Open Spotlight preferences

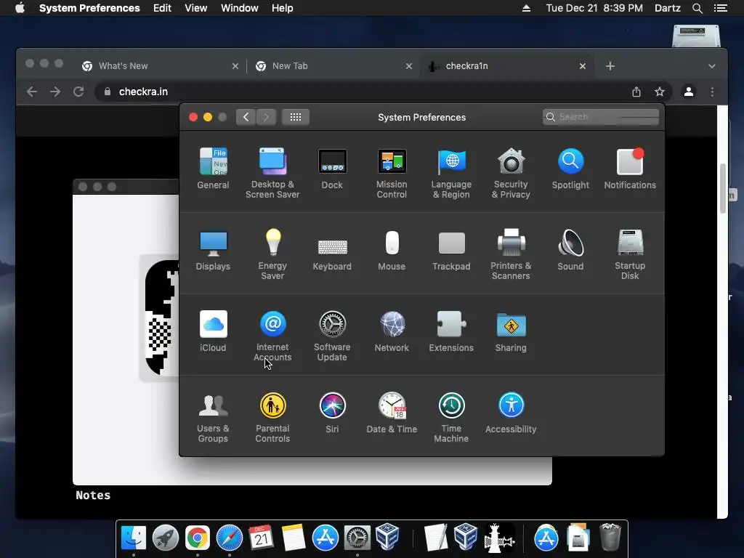pos(570,169)
